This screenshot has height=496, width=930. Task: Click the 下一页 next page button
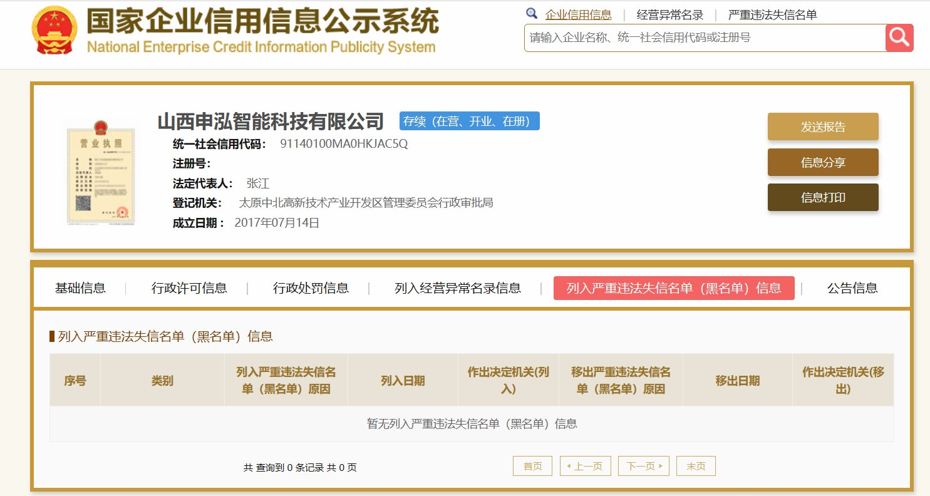click(644, 466)
